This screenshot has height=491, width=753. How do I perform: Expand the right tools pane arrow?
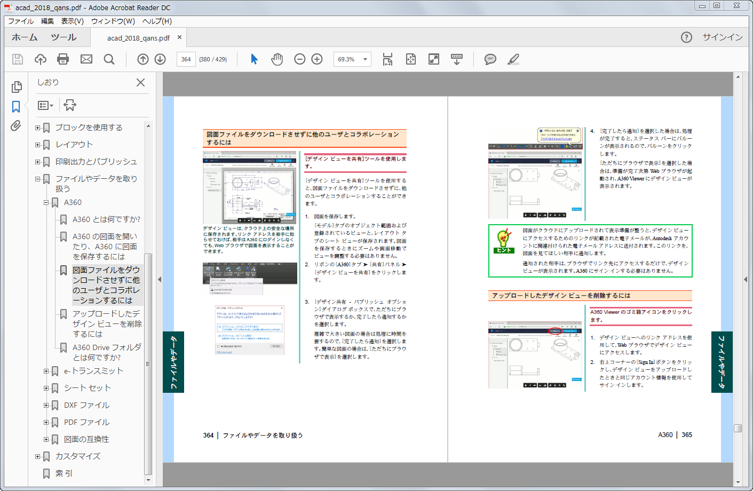pyautogui.click(x=746, y=279)
